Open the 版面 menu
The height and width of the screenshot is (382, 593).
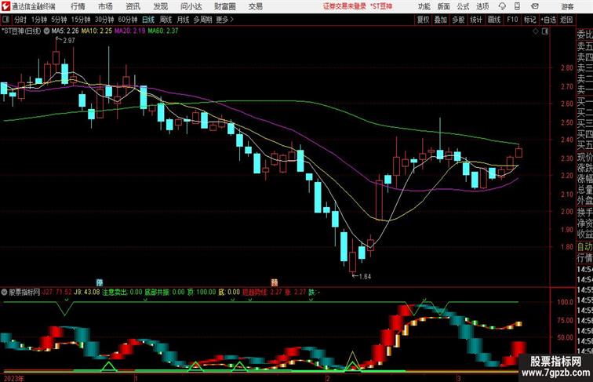click(444, 6)
